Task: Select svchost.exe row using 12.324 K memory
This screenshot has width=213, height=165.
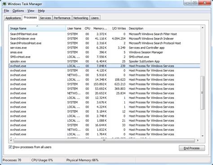Action: click(105, 98)
